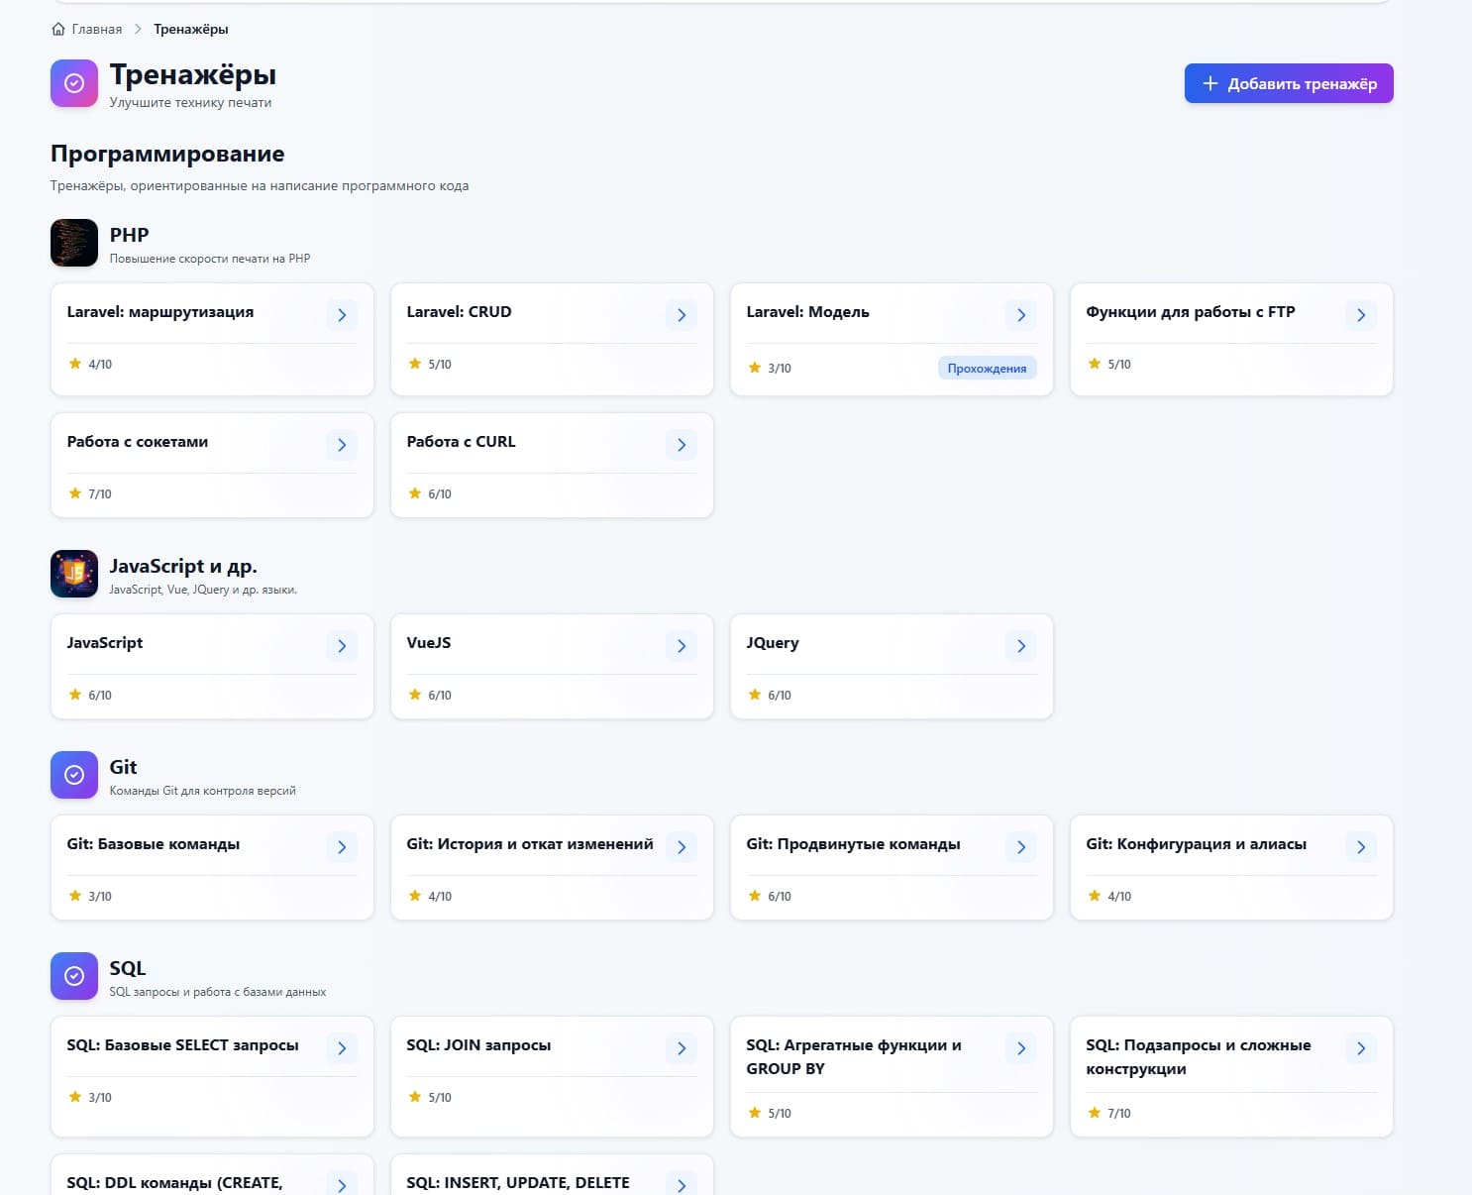Screen dimensions: 1472x1195
Task: Open SQL: JOIN запросы chevron arrow
Action: pos(682,1048)
